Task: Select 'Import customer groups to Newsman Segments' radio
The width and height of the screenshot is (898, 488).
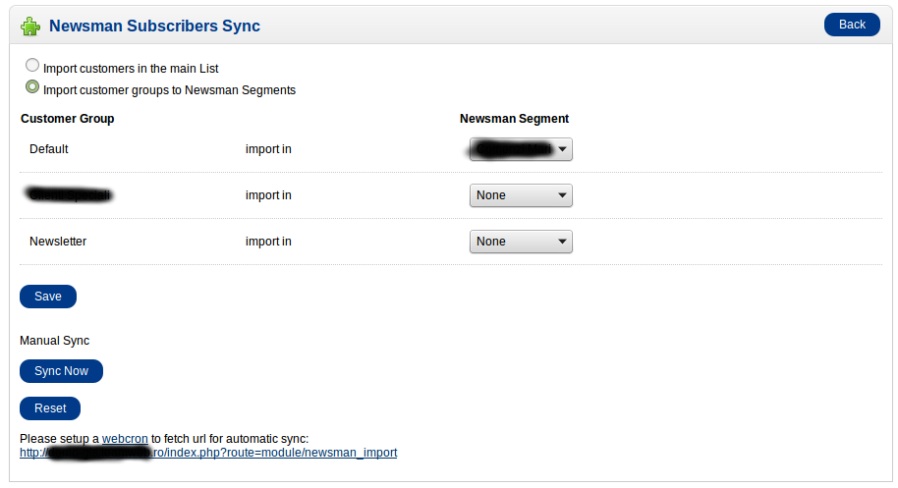Action: pos(32,87)
